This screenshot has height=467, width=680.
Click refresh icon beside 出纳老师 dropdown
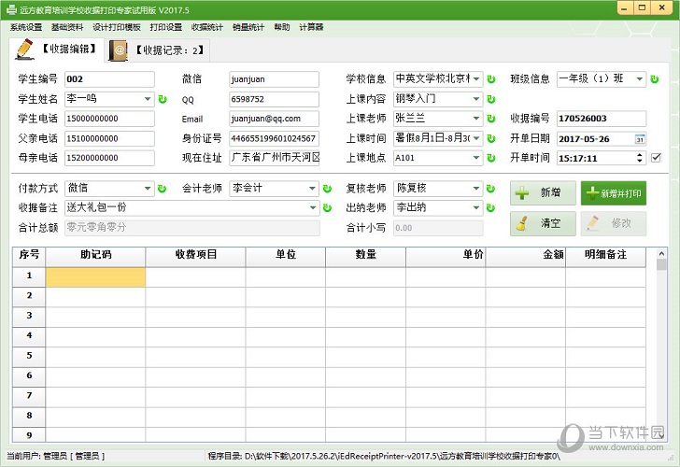coord(491,207)
